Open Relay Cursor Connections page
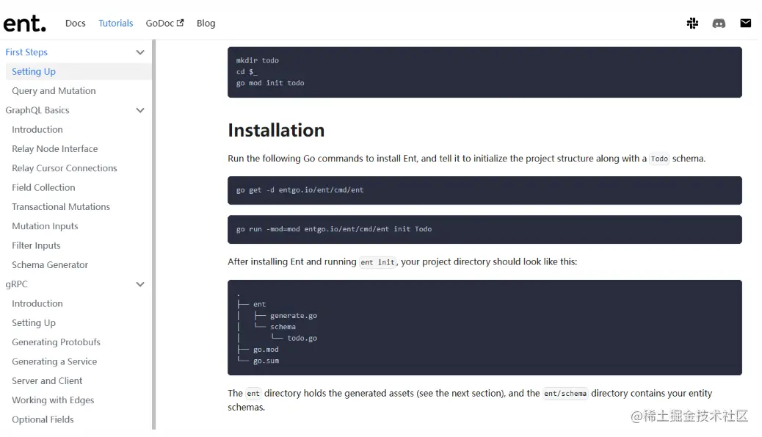This screenshot has height=437, width=762. pyautogui.click(x=65, y=168)
